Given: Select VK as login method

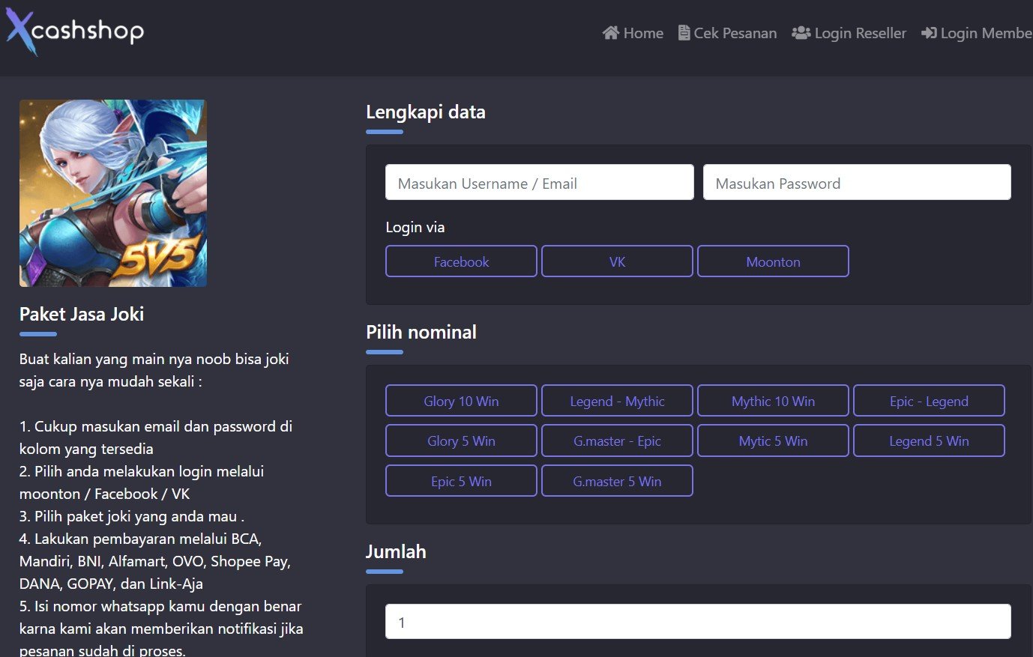Looking at the screenshot, I should (x=617, y=261).
